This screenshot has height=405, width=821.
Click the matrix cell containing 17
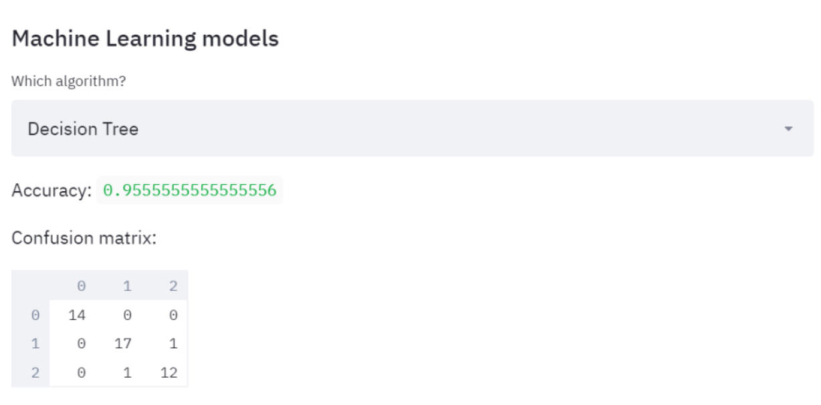[122, 344]
